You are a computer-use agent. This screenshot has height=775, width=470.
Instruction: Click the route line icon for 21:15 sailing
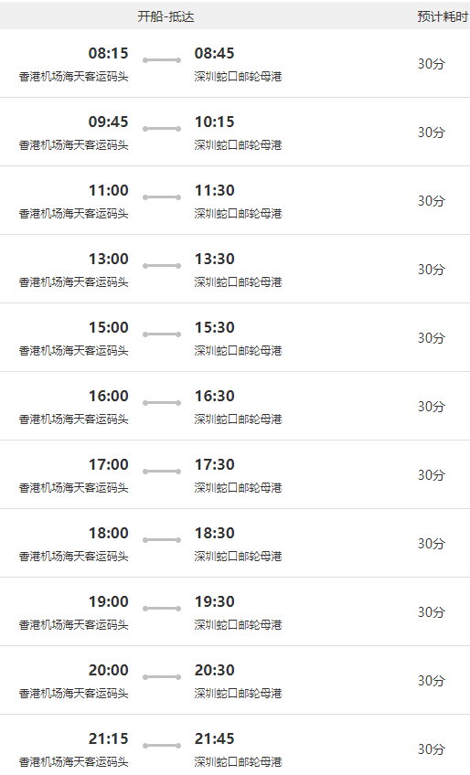coord(162,746)
